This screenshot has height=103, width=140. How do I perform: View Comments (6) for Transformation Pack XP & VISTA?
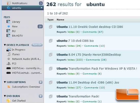click(92, 74)
